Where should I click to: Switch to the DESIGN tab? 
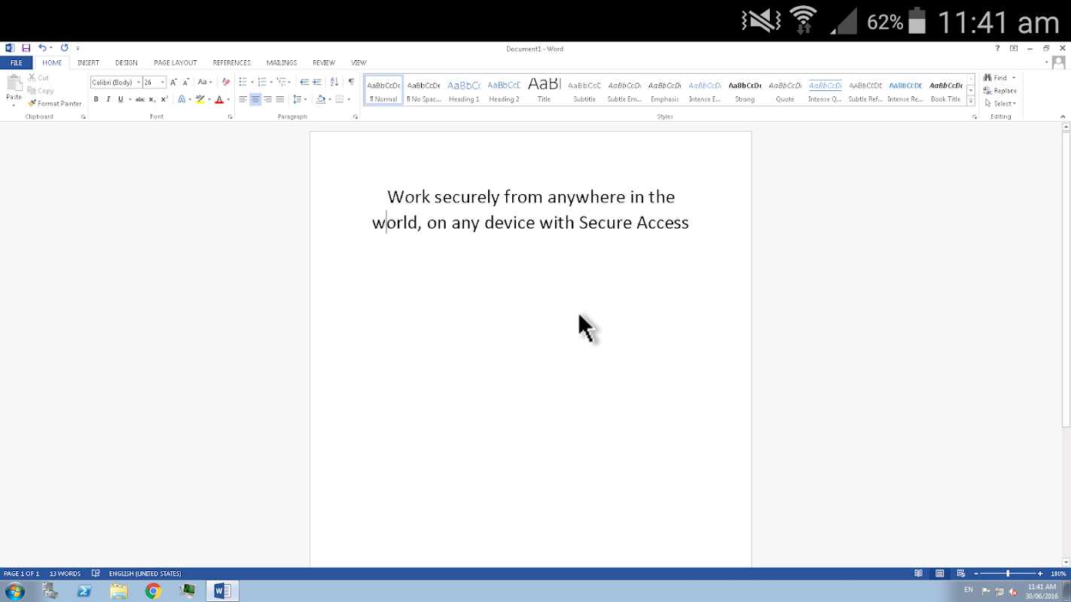coord(126,63)
